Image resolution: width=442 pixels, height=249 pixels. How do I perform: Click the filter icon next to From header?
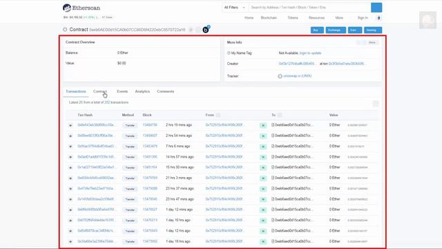click(218, 115)
